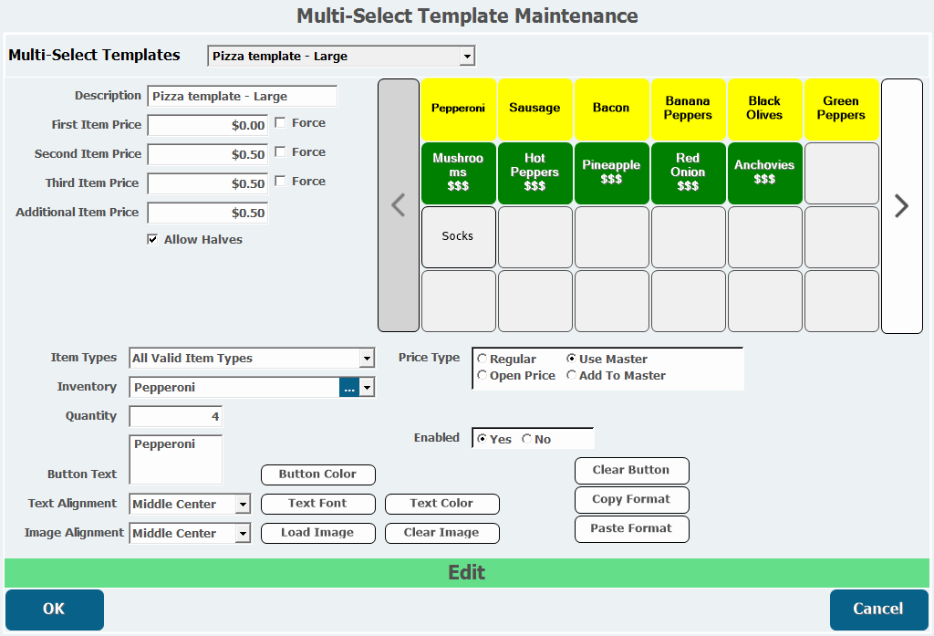This screenshot has height=636, width=934.
Task: Click the right arrow to page topping grid
Action: pyautogui.click(x=901, y=205)
